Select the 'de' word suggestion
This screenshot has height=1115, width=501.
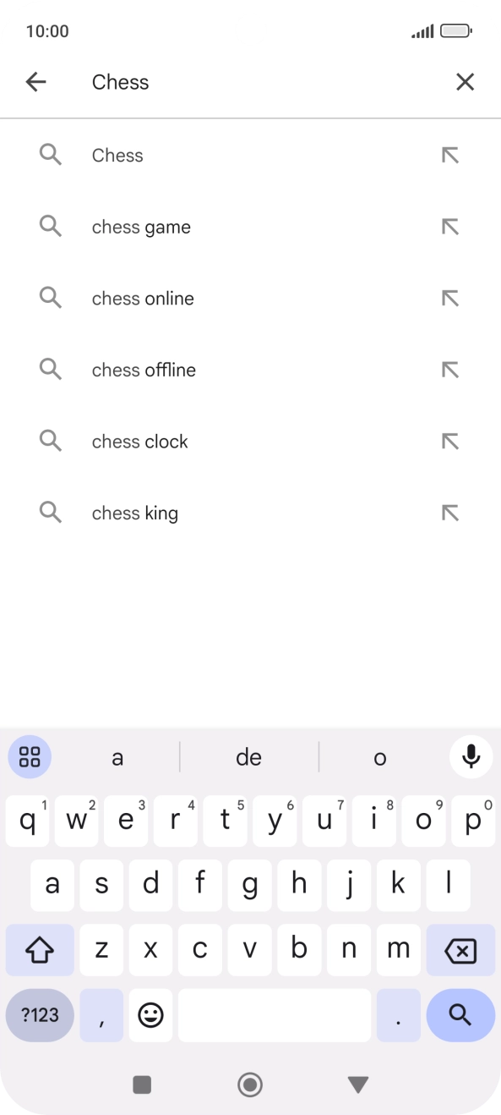pyautogui.click(x=249, y=756)
